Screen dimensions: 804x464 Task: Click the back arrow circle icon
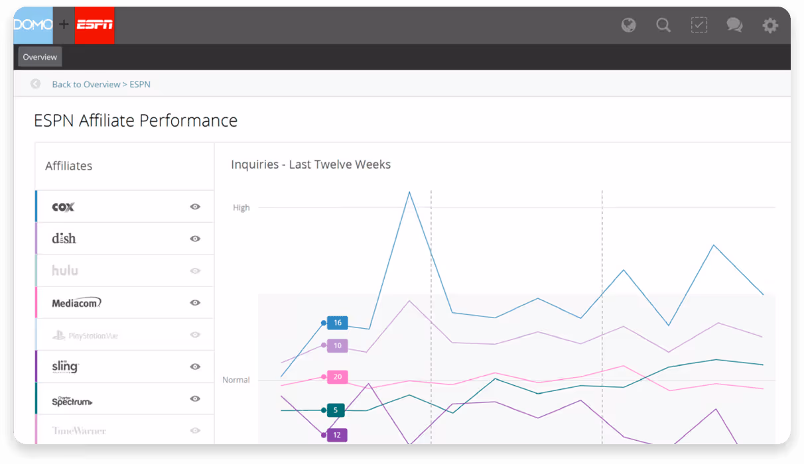tap(36, 84)
